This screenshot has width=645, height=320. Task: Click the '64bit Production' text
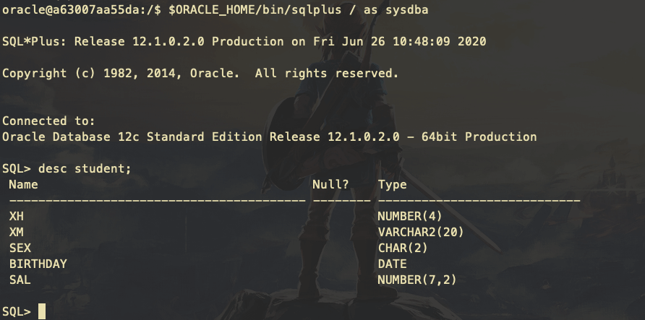click(479, 137)
